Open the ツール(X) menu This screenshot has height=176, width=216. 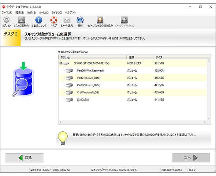pyautogui.click(x=44, y=12)
